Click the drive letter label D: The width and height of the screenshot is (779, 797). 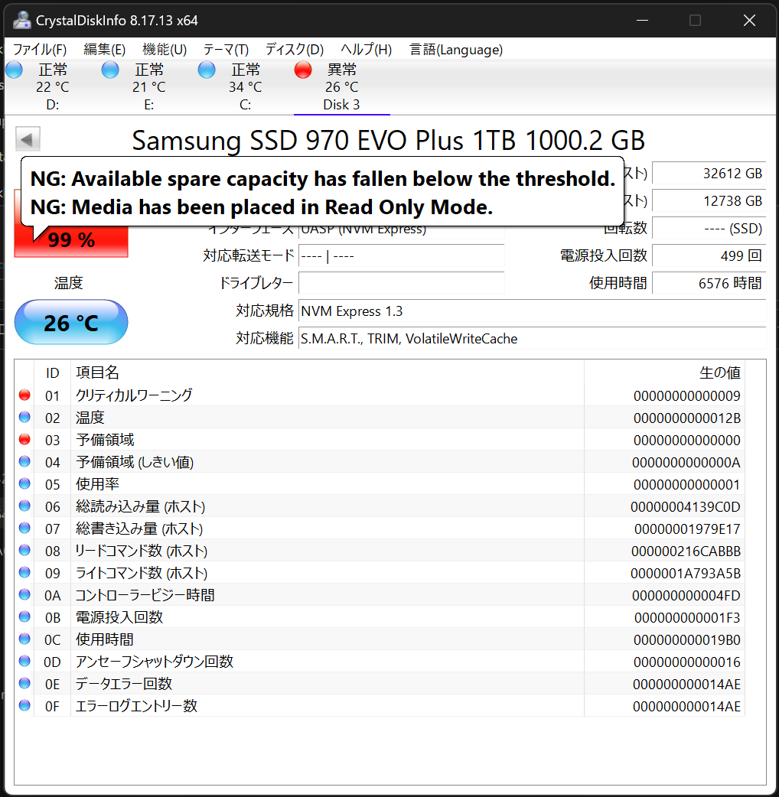coord(52,105)
